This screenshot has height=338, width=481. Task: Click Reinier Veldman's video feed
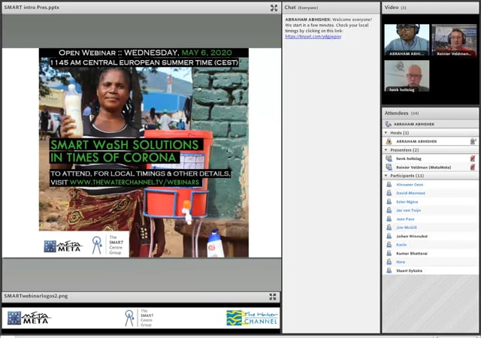(454, 40)
